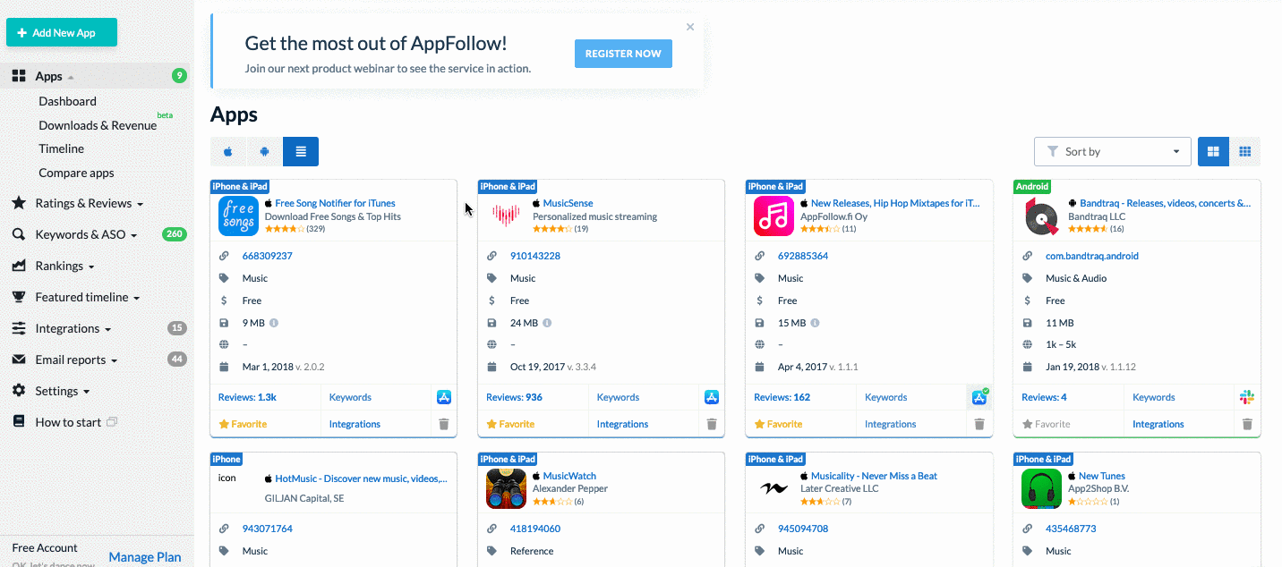Screen dimensions: 1282x567
Task: Open New Releases, Hip Hop Mixtapes app
Action: coord(895,203)
